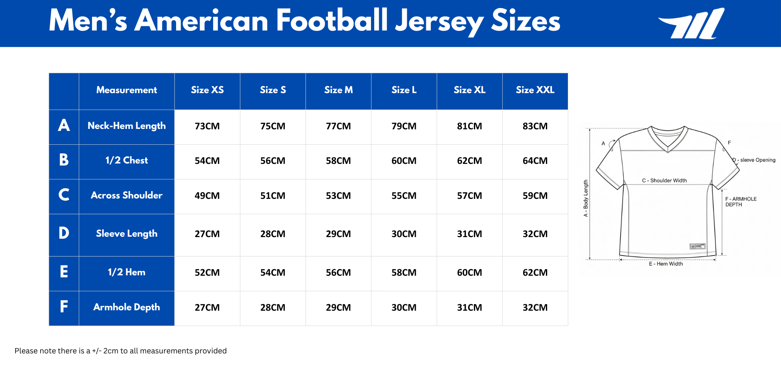Click the letter E row marker
This screenshot has width=781, height=366.
(x=64, y=272)
